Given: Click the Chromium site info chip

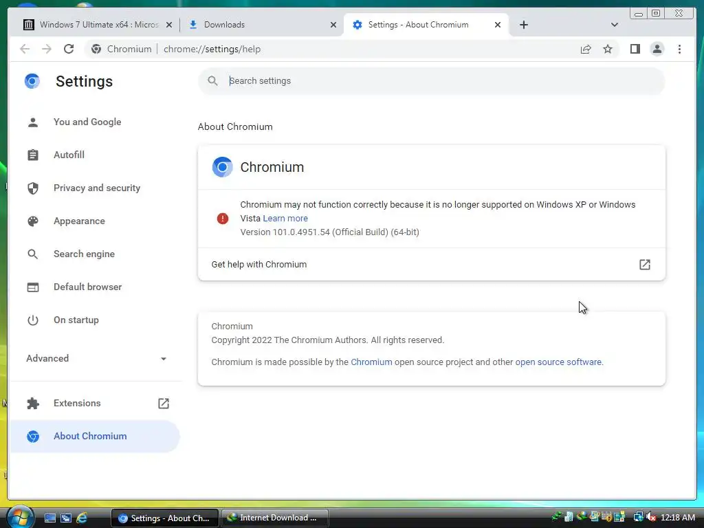Looking at the screenshot, I should [x=122, y=49].
